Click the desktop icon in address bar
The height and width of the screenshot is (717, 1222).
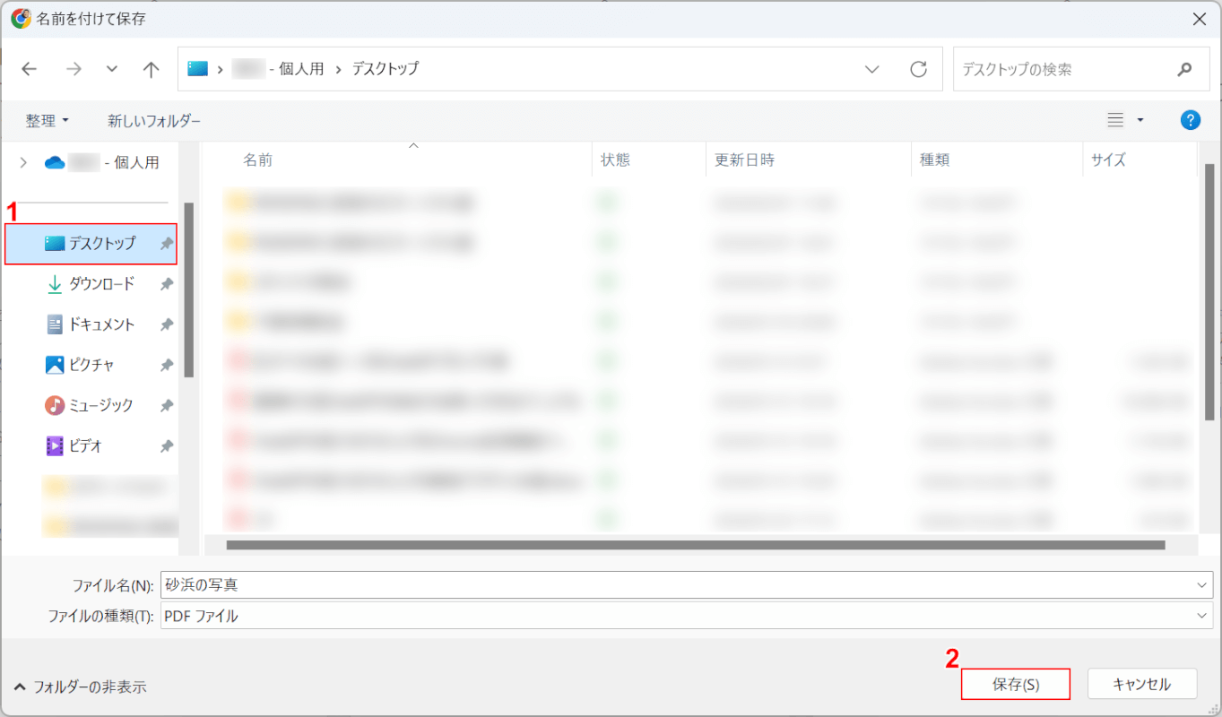pyautogui.click(x=197, y=68)
